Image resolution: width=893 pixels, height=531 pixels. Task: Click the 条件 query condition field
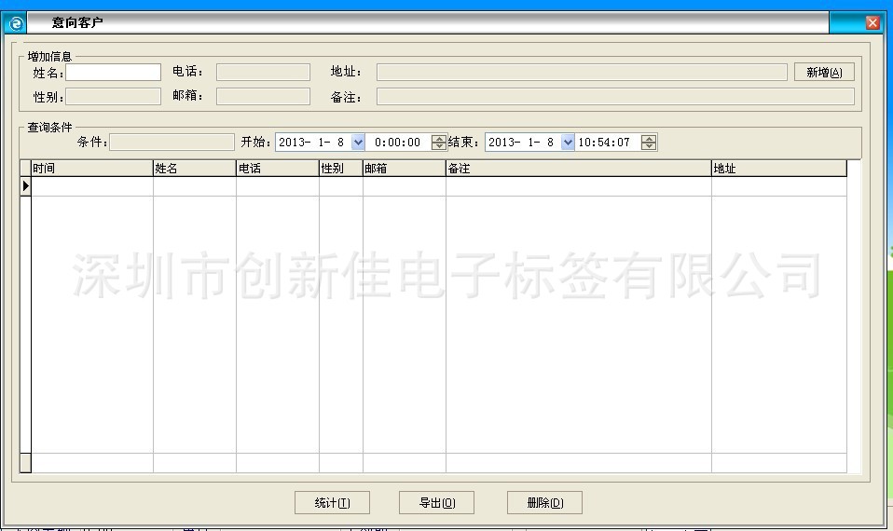pyautogui.click(x=172, y=143)
